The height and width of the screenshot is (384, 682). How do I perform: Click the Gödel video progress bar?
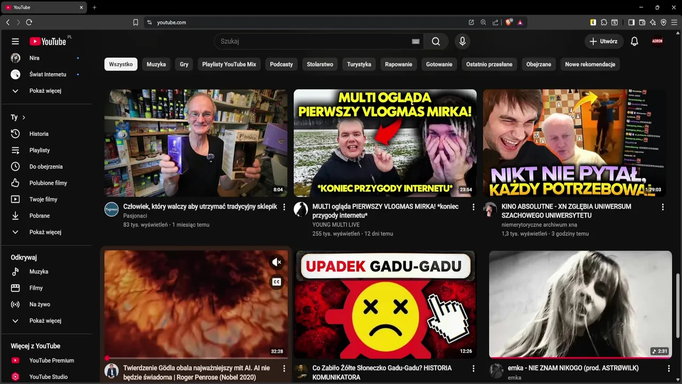coord(196,358)
